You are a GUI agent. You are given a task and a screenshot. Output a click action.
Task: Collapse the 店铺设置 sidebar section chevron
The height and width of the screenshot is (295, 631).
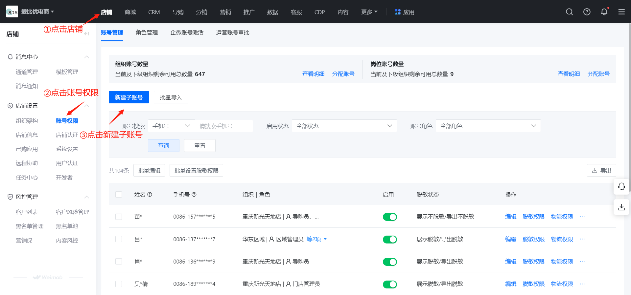87,106
